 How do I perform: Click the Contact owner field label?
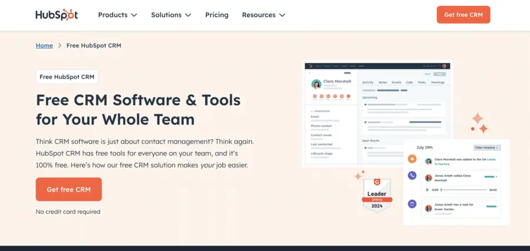[x=321, y=135]
